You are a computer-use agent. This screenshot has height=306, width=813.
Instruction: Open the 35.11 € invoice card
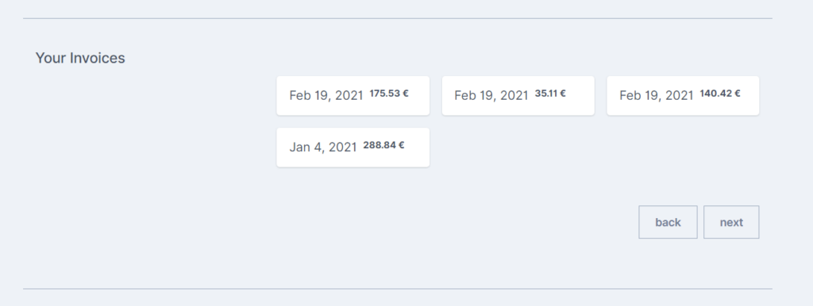tap(518, 96)
